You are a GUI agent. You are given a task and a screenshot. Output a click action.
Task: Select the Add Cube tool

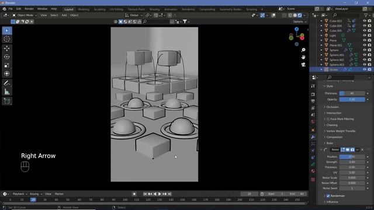(7, 101)
